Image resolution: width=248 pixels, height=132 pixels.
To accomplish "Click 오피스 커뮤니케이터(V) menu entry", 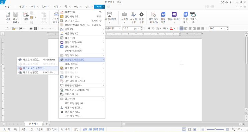I will pyautogui.click(x=82, y=90).
